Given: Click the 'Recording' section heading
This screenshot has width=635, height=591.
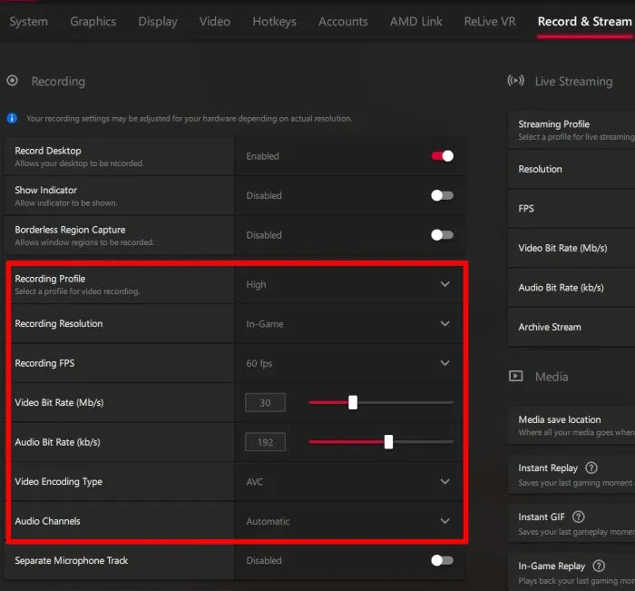Looking at the screenshot, I should pos(58,81).
